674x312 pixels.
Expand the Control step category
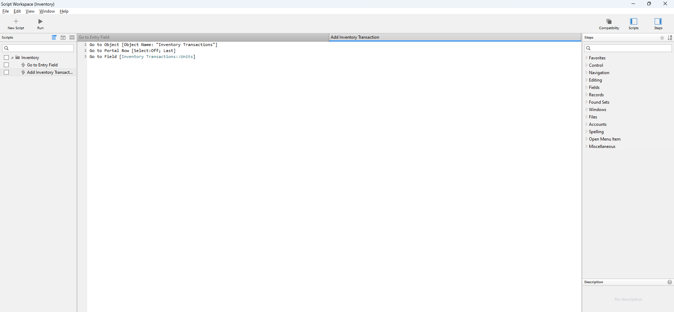(586, 65)
